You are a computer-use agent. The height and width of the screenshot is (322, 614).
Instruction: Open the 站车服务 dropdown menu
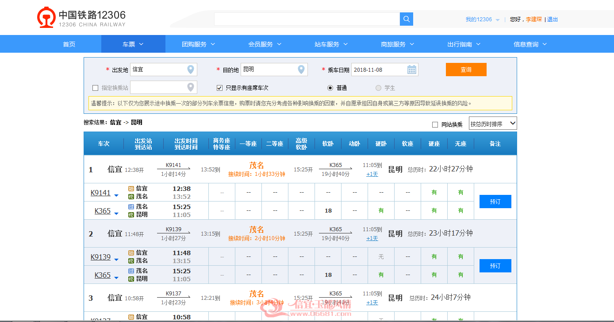point(331,44)
